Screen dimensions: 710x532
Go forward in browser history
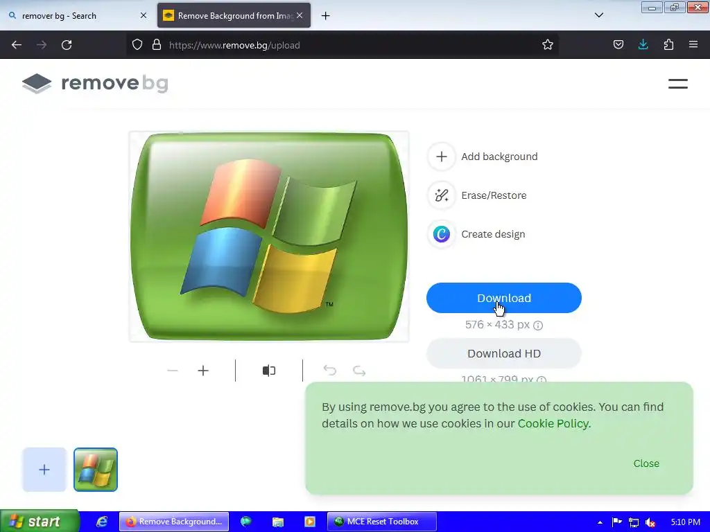tap(42, 45)
